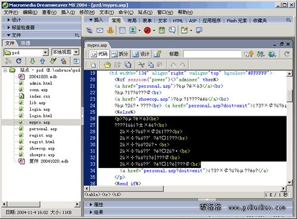Switch to Design view (设计)
This screenshot has width=297, height=219.
[141, 54]
